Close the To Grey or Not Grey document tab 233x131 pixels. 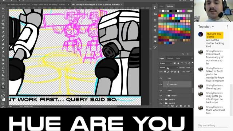pos(122,5)
